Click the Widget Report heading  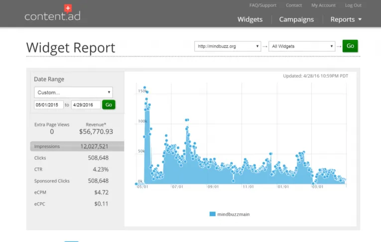click(x=71, y=48)
